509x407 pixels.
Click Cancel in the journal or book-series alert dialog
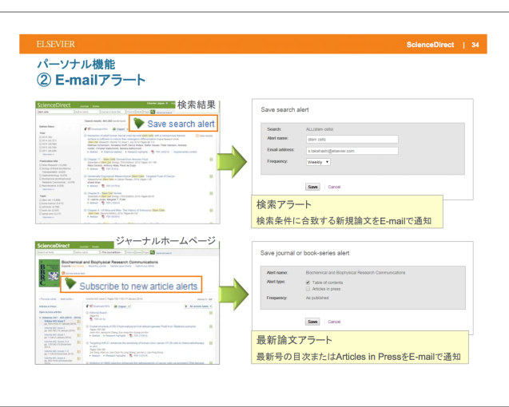click(x=334, y=322)
